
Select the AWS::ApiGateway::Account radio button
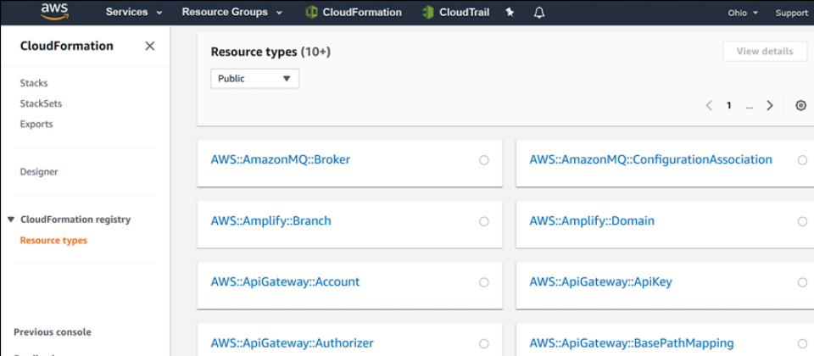[x=484, y=282]
